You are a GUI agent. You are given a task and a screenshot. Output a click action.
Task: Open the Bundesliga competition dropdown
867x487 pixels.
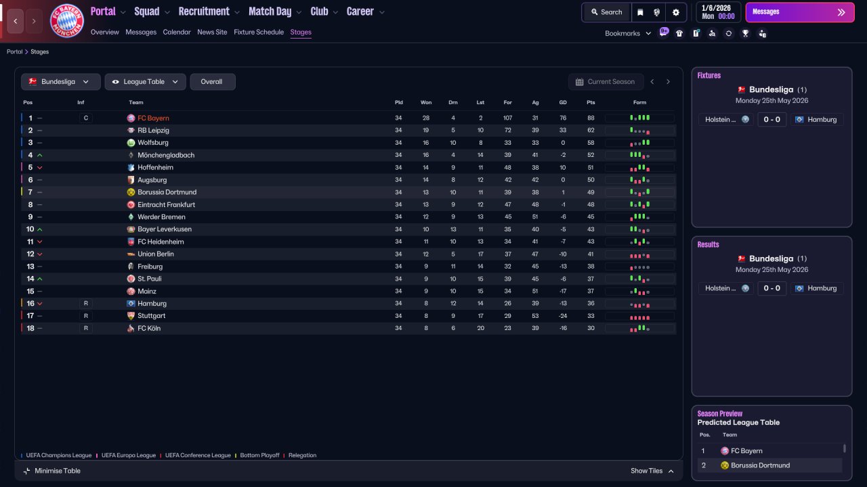[61, 82]
